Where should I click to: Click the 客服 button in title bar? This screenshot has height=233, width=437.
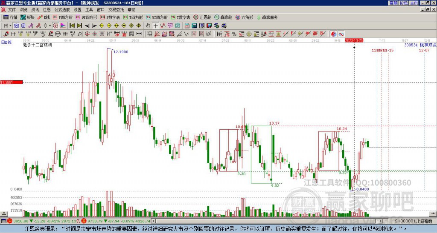393,3
